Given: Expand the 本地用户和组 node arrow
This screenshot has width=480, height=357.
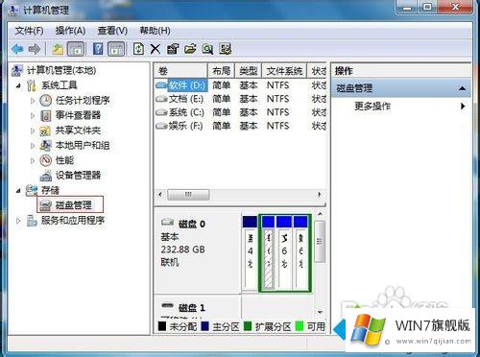Looking at the screenshot, I should pos(33,146).
